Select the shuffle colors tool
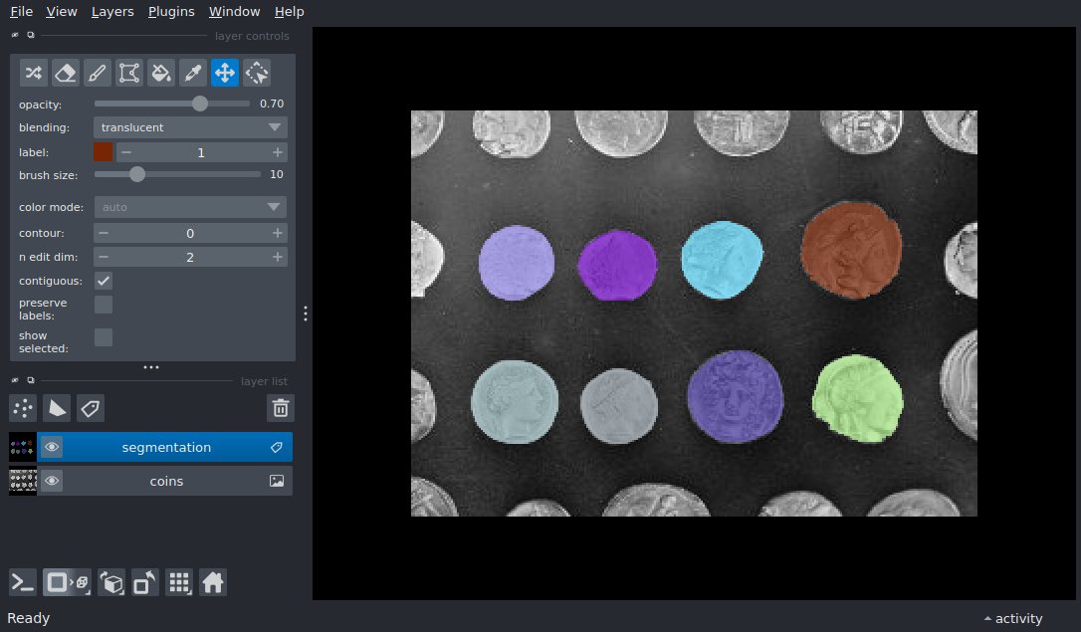 coord(34,72)
